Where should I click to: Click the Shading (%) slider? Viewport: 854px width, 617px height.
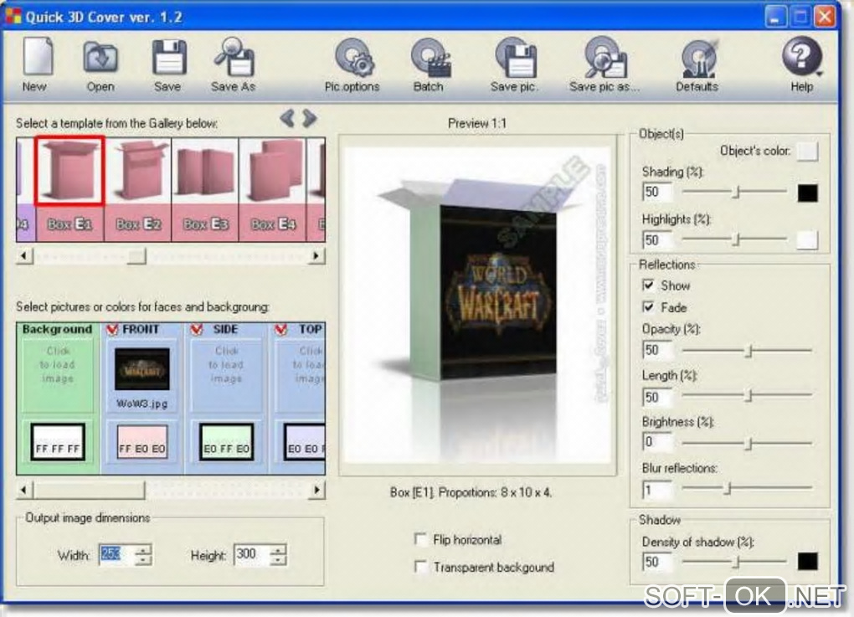tap(734, 192)
